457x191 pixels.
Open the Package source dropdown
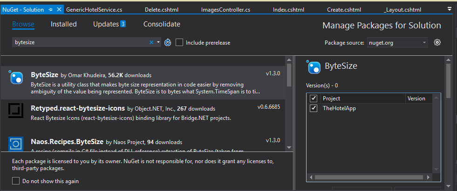click(x=397, y=43)
